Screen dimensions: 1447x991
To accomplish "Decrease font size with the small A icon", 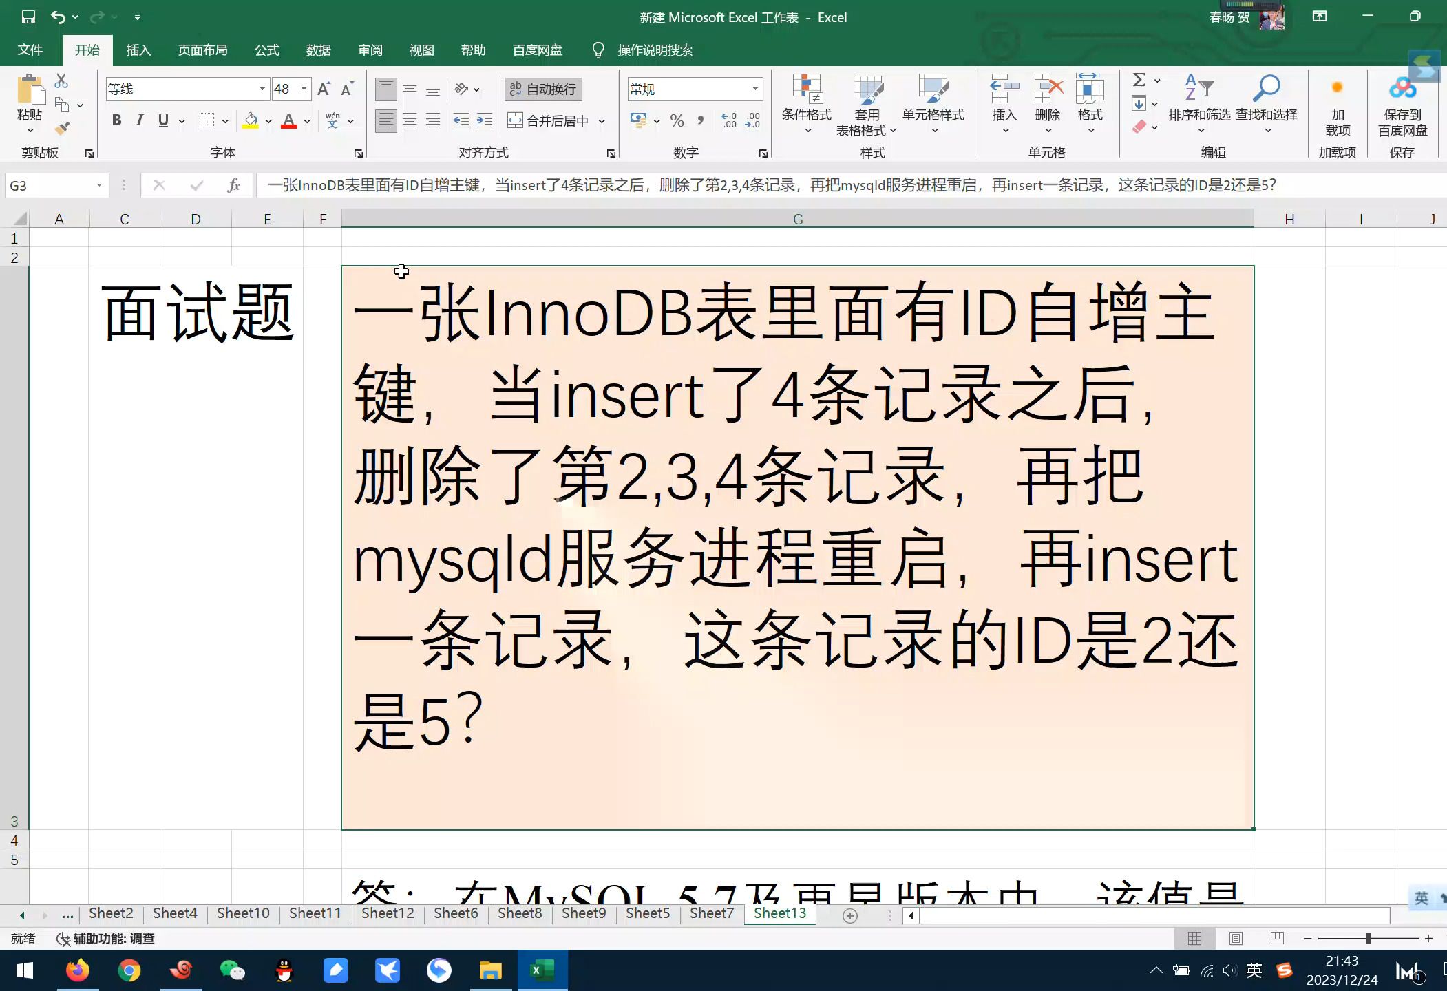I will (347, 89).
